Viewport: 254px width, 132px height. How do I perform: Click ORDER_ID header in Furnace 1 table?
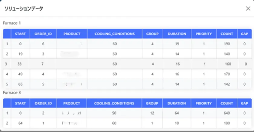tap(43, 34)
